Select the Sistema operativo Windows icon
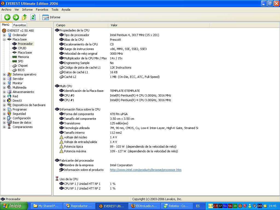 tap(9, 74)
